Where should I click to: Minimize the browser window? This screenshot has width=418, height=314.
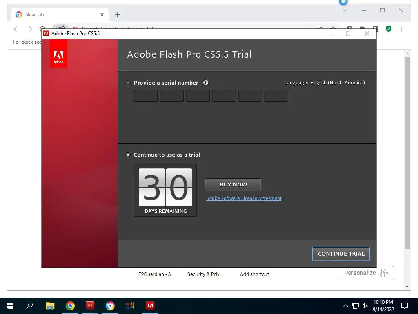[x=364, y=10]
